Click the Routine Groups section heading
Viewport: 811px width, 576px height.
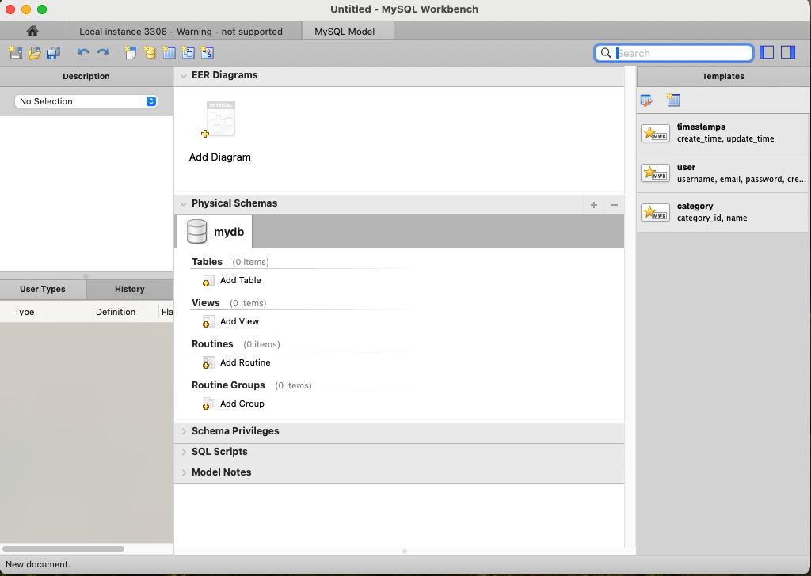point(228,385)
